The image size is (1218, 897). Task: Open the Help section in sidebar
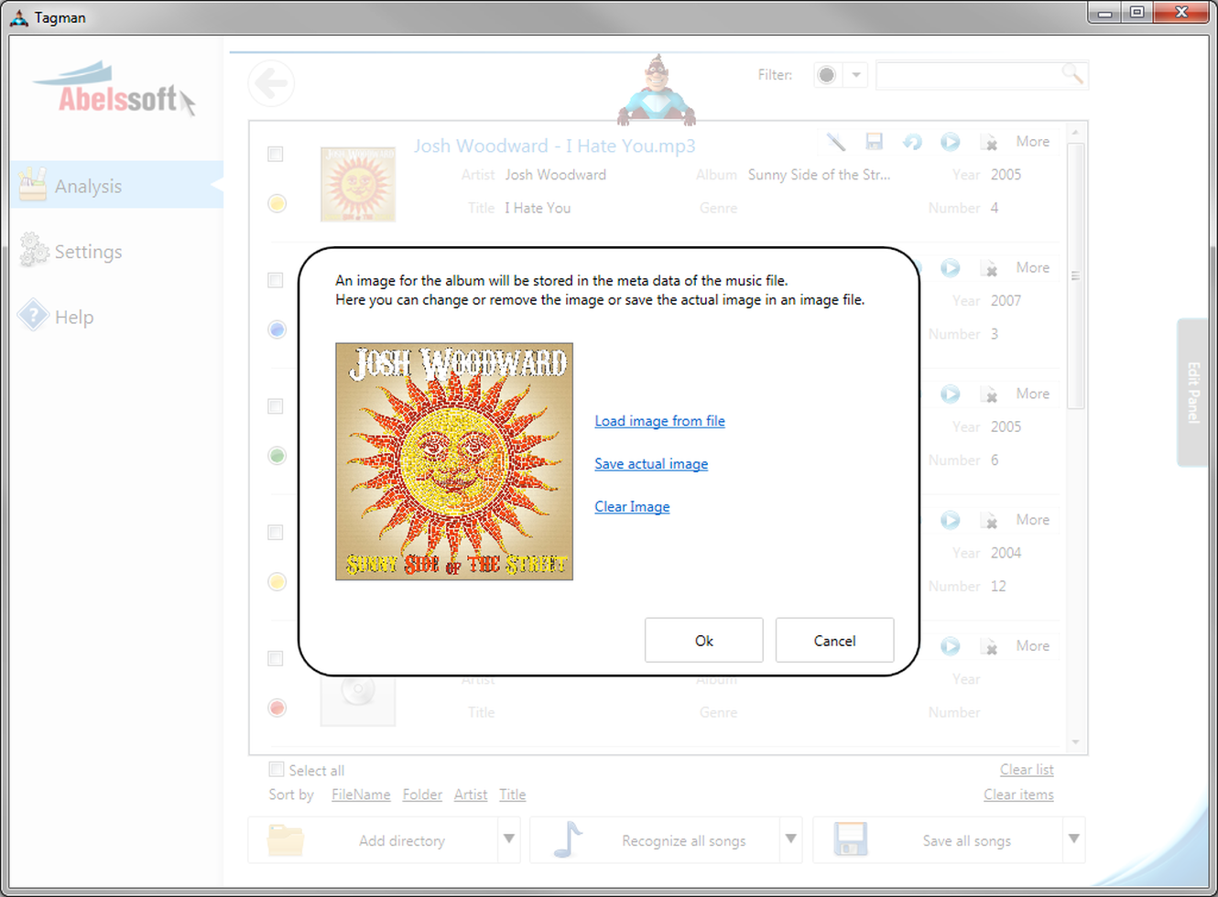pos(73,318)
